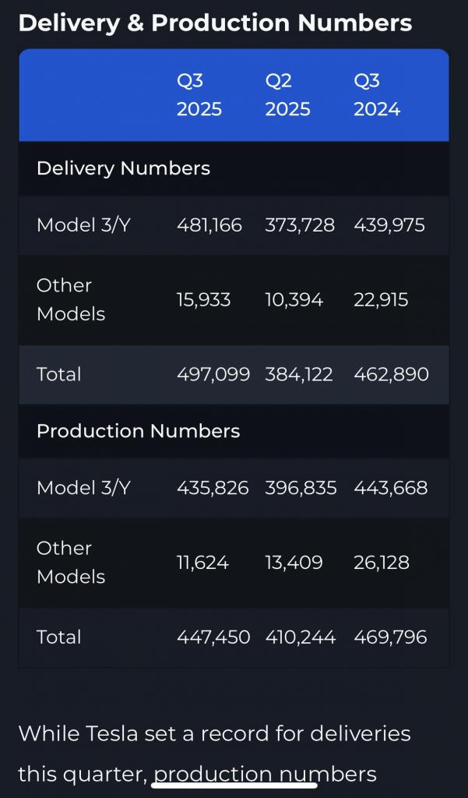The width and height of the screenshot is (468, 798).
Task: Select Q3 2024 total deliveries 462,890
Action: click(391, 374)
